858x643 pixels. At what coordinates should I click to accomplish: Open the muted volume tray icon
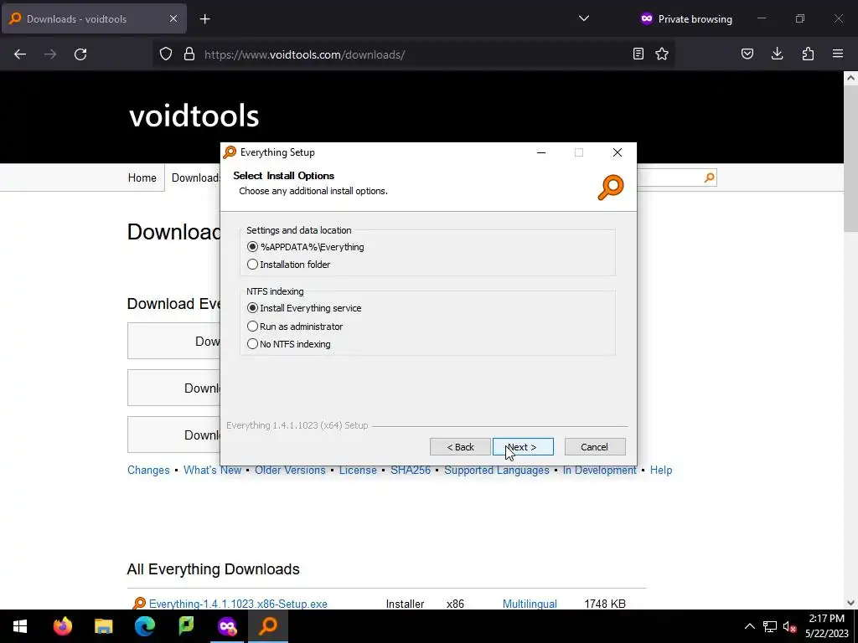click(x=789, y=626)
